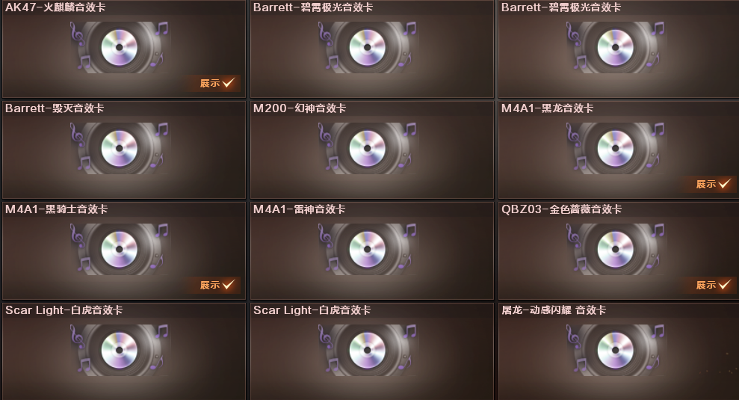
Task: Pick the QBZ03-金色蔷薇 sound card disc icon
Action: (615, 249)
